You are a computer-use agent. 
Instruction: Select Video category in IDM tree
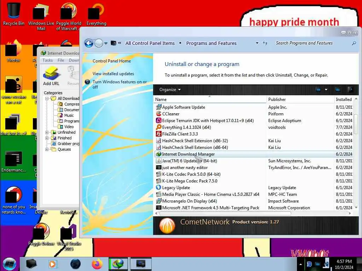69,127
